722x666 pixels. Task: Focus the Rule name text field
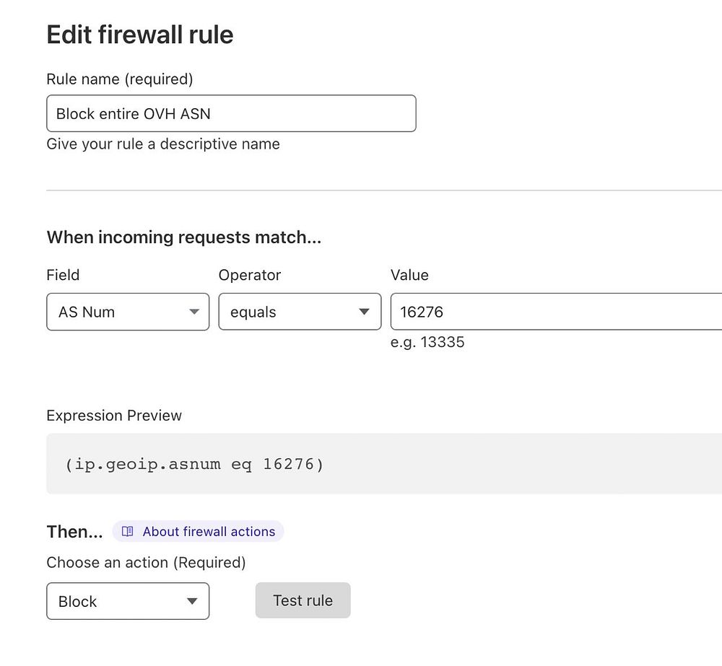231,113
